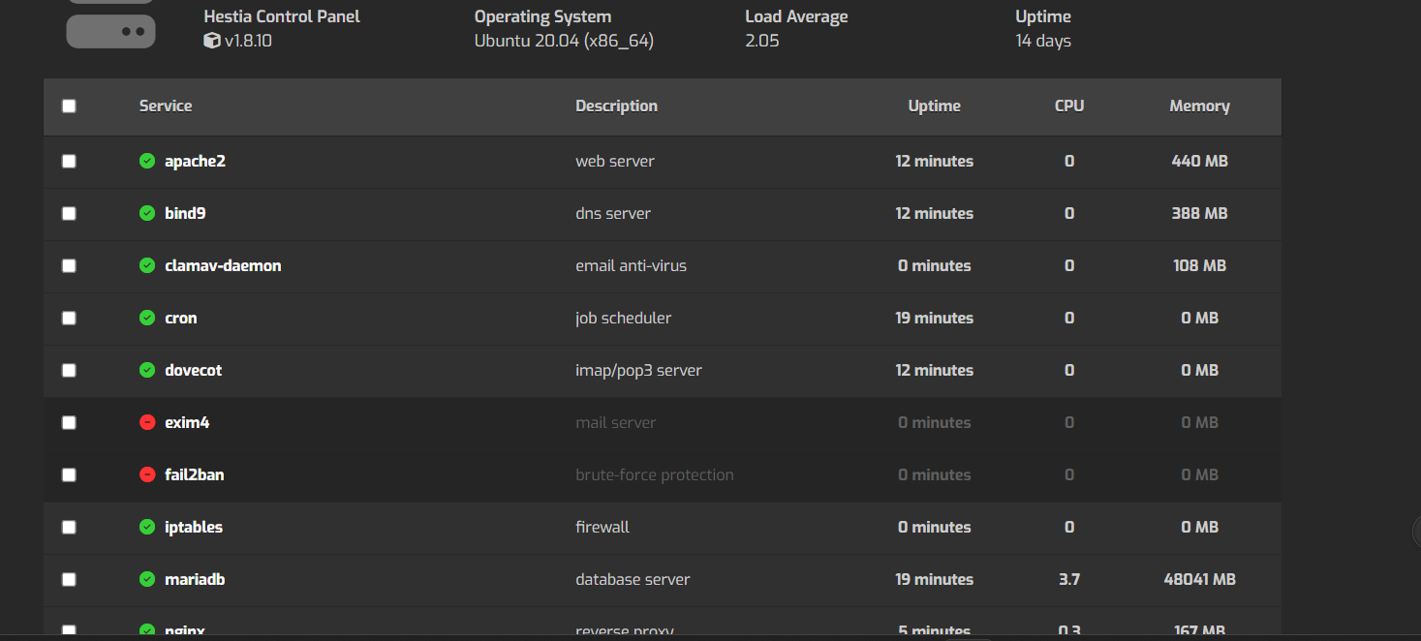Click the Load Average value 2.05
The image size is (1421, 641).
pyautogui.click(x=762, y=41)
